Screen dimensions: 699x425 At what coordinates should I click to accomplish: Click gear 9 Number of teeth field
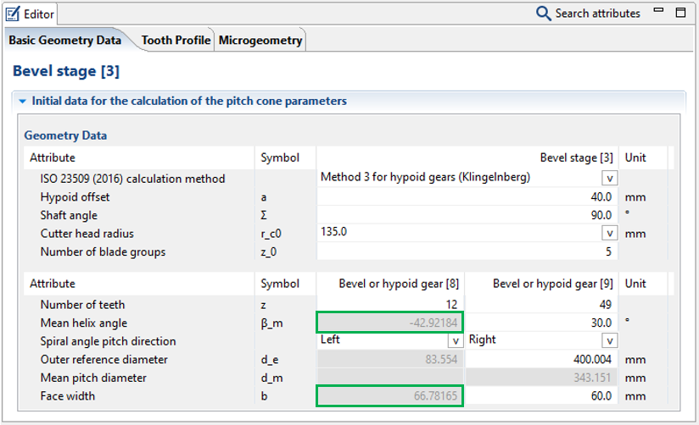click(x=543, y=305)
